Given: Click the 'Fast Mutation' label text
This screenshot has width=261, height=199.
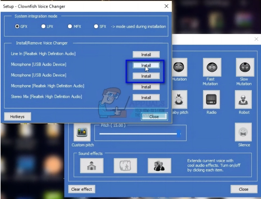Looking at the screenshot, I should 210,81.
